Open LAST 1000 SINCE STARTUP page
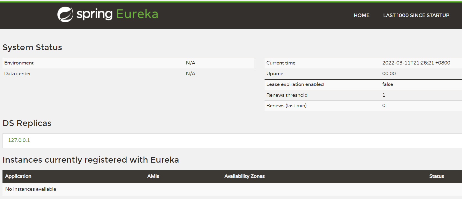Viewport: 462px width, 199px height. coord(416,15)
